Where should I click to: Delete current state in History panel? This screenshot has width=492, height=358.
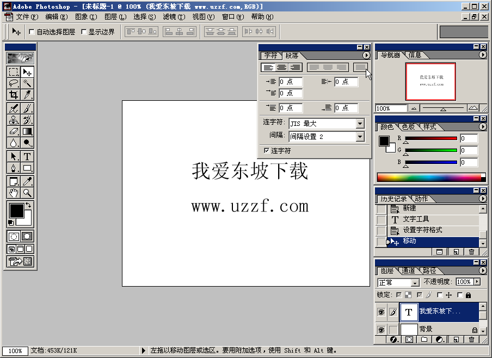tap(472, 252)
